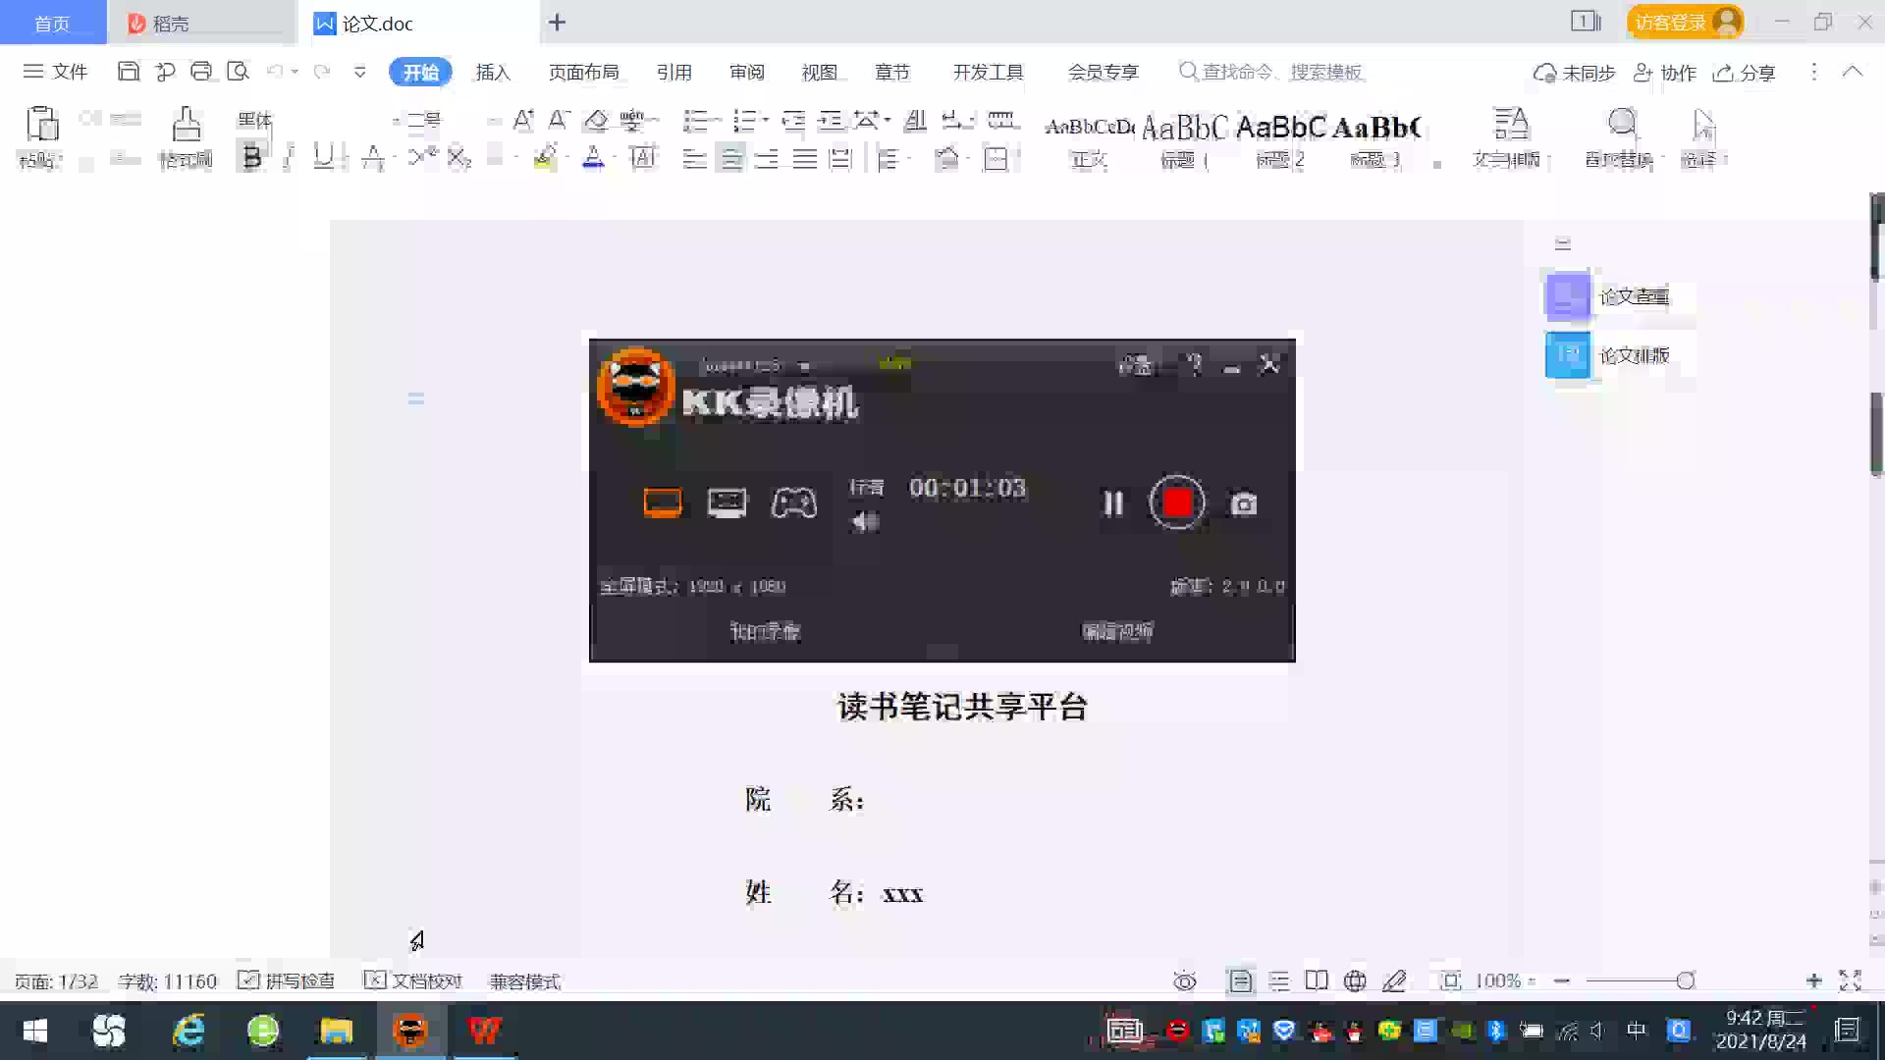Image resolution: width=1885 pixels, height=1060 pixels.
Task: Apply center text alignment
Action: click(x=730, y=158)
